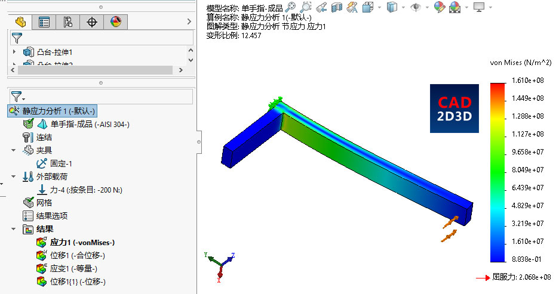Image resolution: width=559 pixels, height=294 pixels.
Task: Switch to the ConfigurationManager tab
Action: (x=67, y=22)
